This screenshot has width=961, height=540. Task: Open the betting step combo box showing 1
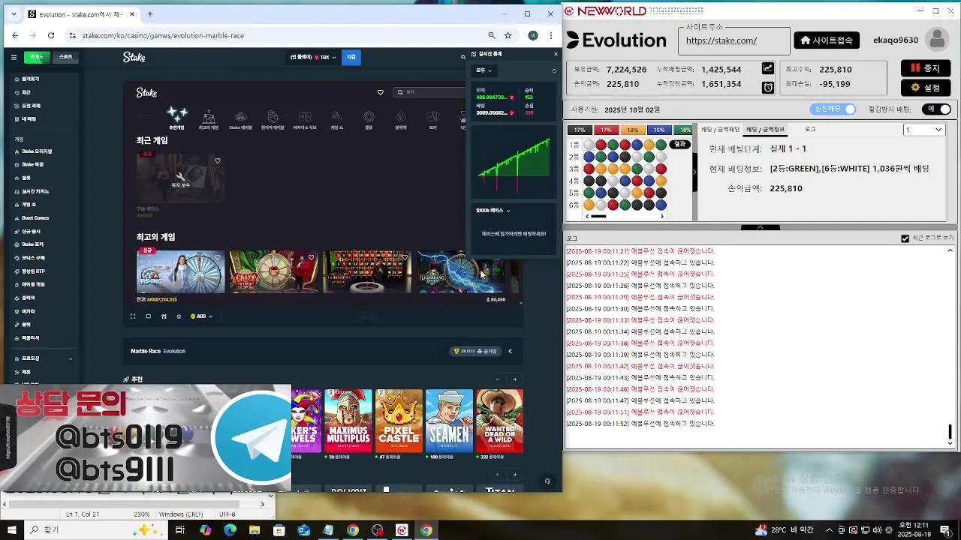[923, 130]
